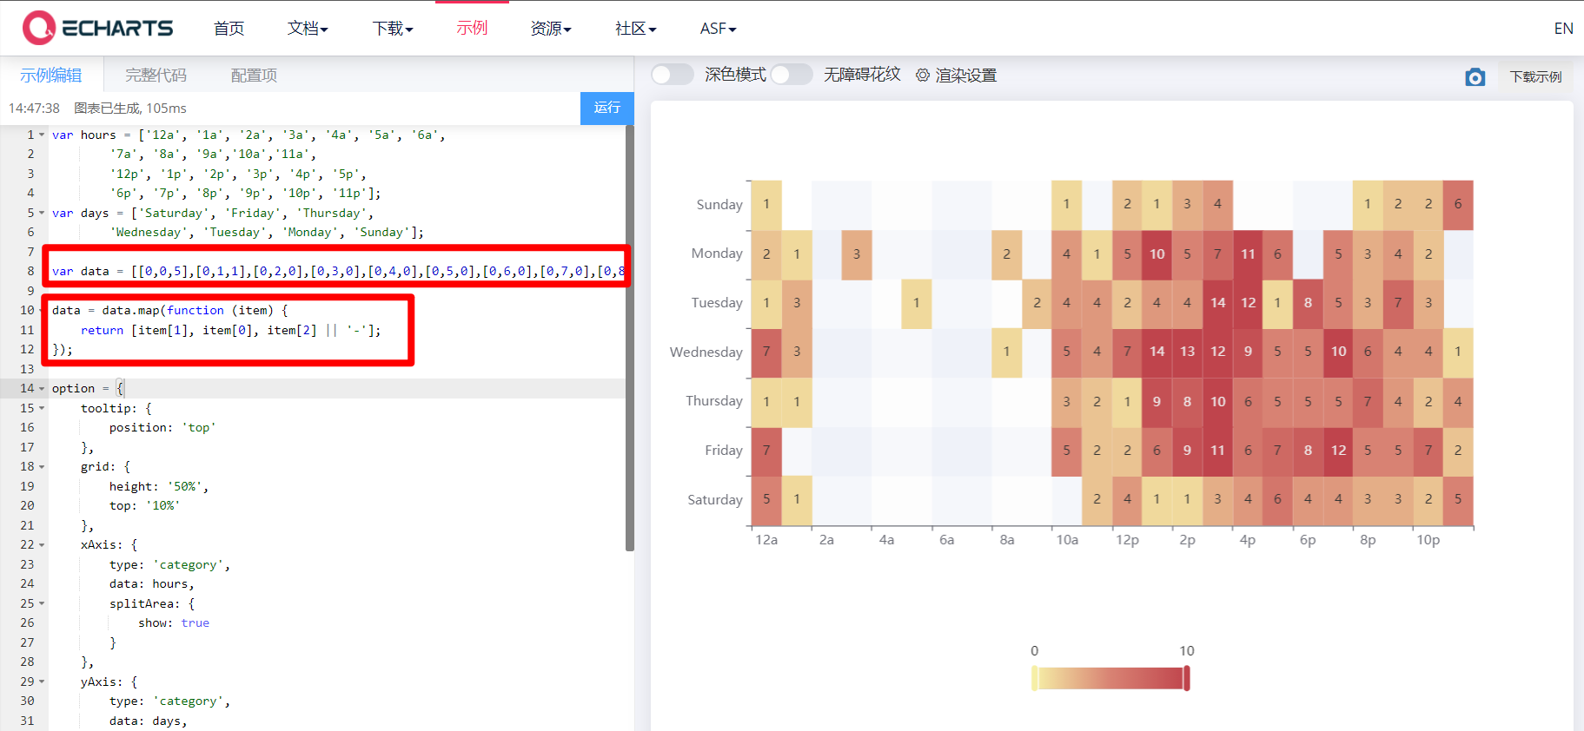Click heatmap cell Friday 7p value 12
Viewport: 1584px width, 731px height.
point(1338,451)
